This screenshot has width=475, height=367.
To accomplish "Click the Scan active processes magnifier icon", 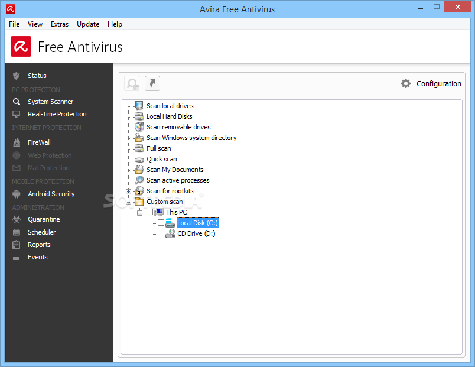I will pos(139,180).
